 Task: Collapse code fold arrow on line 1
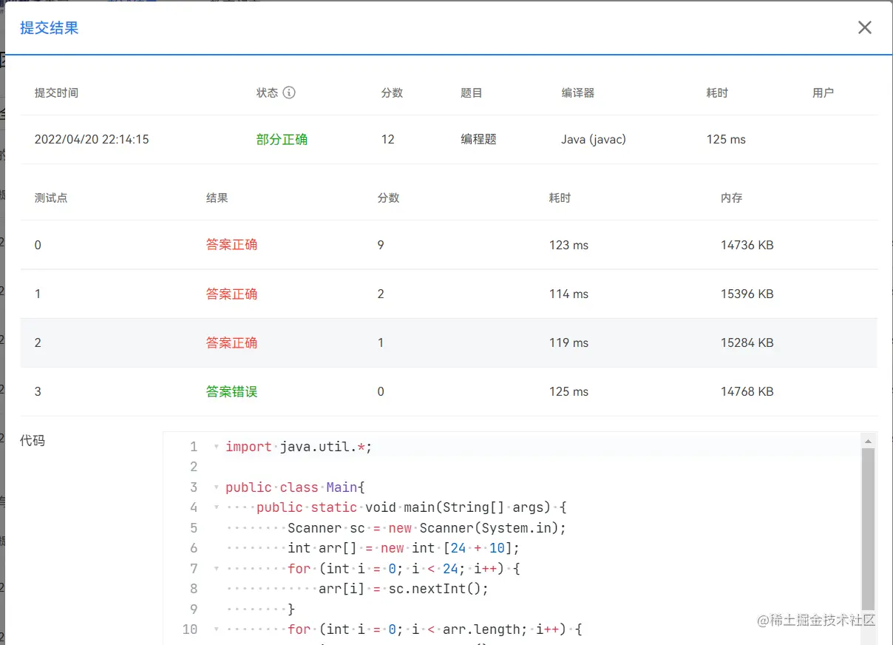[x=216, y=447]
